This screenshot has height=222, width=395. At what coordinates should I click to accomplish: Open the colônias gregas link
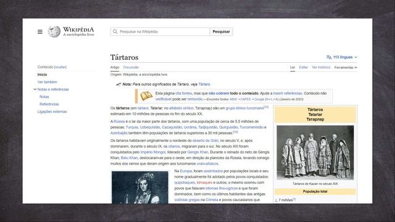click(187, 200)
